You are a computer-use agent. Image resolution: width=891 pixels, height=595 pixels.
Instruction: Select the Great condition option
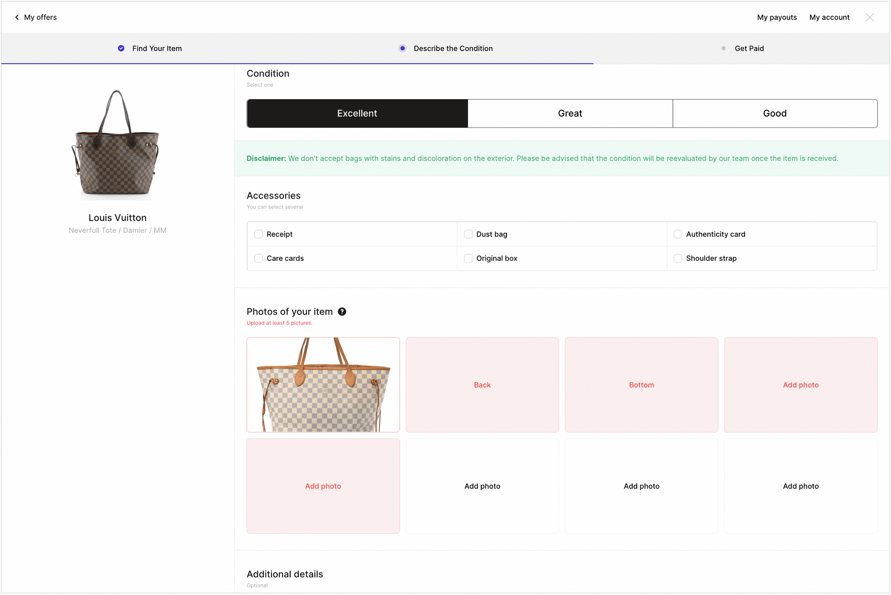pos(570,113)
